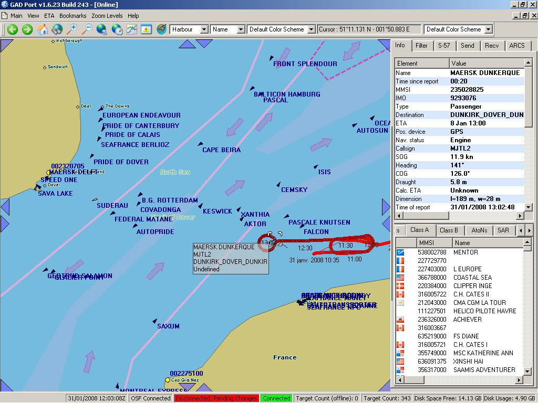Image resolution: width=538 pixels, height=403 pixels.
Task: Select the Class A targets tab
Action: [420, 230]
